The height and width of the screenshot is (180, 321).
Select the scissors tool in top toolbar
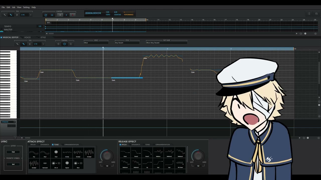click(x=17, y=15)
